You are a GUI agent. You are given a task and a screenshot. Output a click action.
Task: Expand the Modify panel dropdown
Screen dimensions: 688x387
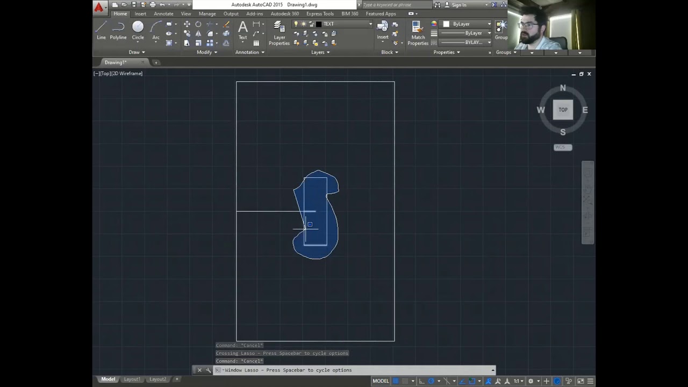click(207, 52)
